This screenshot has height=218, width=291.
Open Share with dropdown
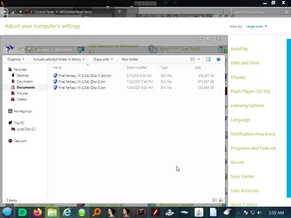(103, 59)
